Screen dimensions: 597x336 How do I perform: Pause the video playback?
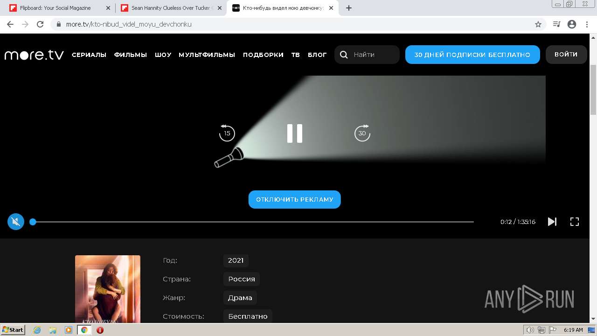click(295, 133)
